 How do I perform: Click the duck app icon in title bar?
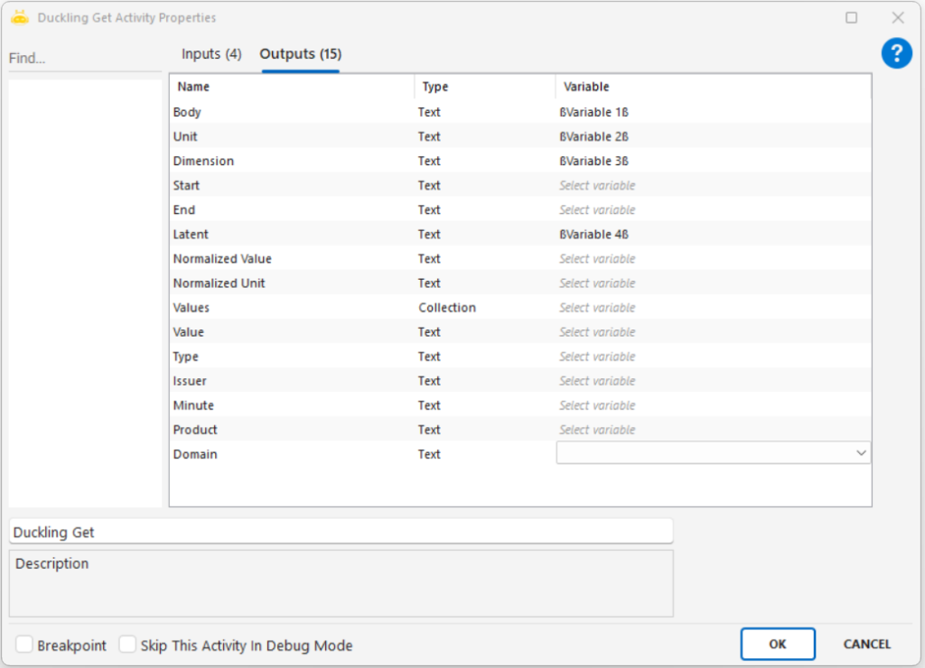coord(20,17)
